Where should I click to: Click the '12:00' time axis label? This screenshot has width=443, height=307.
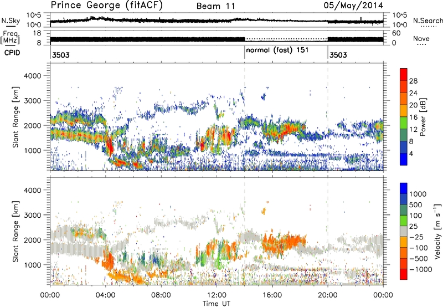[x=217, y=295]
